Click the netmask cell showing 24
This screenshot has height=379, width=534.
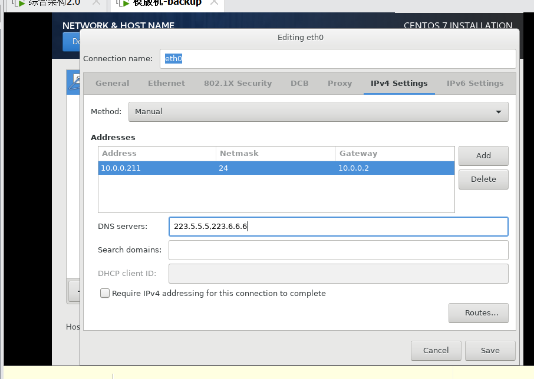coord(276,168)
